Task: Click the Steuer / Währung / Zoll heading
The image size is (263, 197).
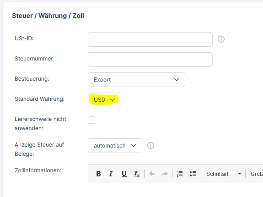Action: [48, 16]
